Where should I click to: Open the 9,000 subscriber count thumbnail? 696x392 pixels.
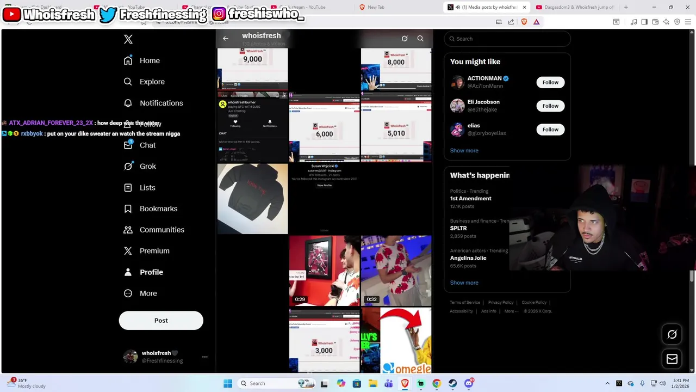[x=252, y=69]
